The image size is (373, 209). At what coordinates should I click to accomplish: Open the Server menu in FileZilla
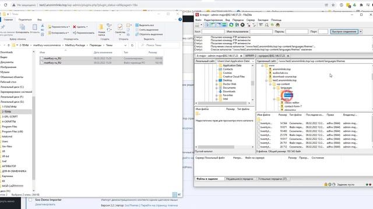click(251, 20)
